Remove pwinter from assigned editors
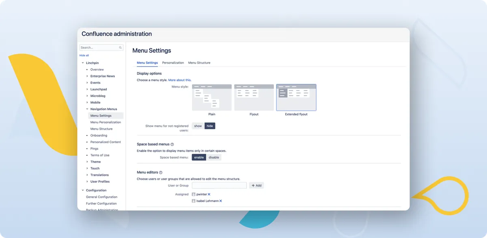The height and width of the screenshot is (238, 487). click(x=209, y=194)
